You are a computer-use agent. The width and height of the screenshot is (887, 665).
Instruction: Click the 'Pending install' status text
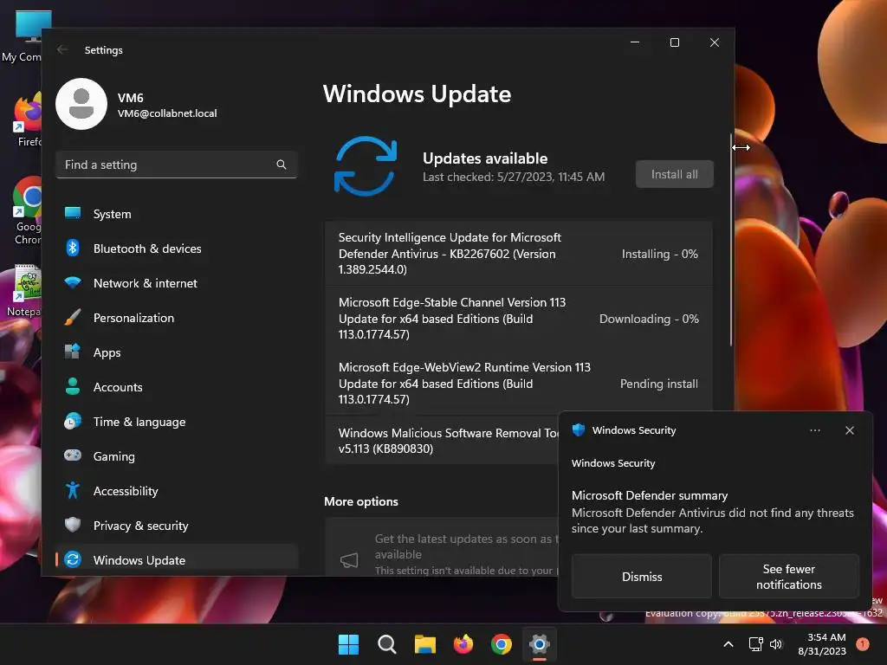point(658,384)
